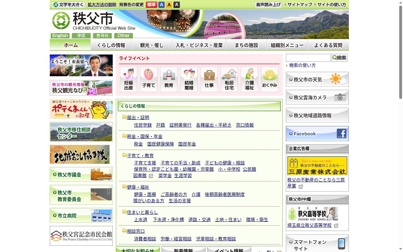Click the site search input field
The height and width of the screenshot is (252, 403).
[308, 58]
